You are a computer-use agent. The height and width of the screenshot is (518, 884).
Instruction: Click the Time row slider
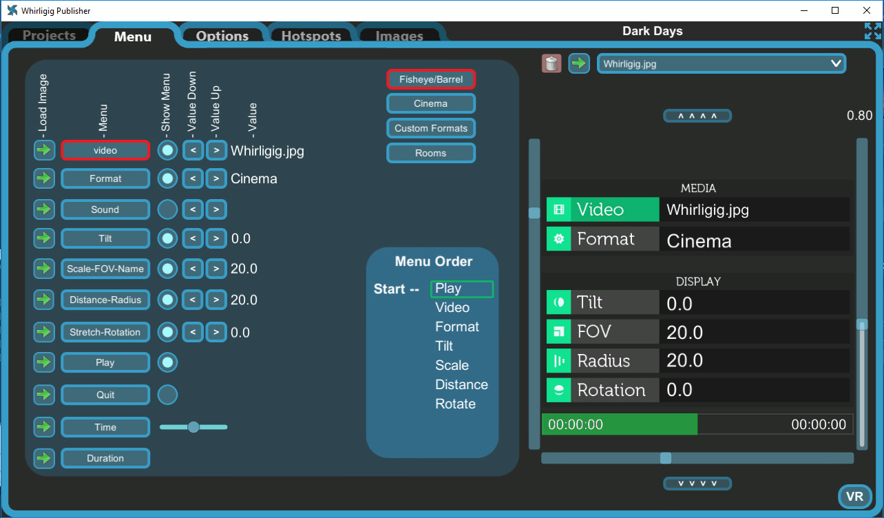click(193, 427)
